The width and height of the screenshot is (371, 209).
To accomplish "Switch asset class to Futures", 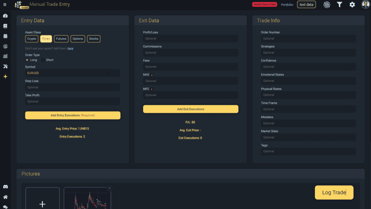I will pos(61,39).
